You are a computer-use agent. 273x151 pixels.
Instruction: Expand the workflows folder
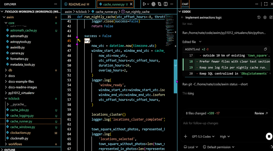click(x=15, y=144)
